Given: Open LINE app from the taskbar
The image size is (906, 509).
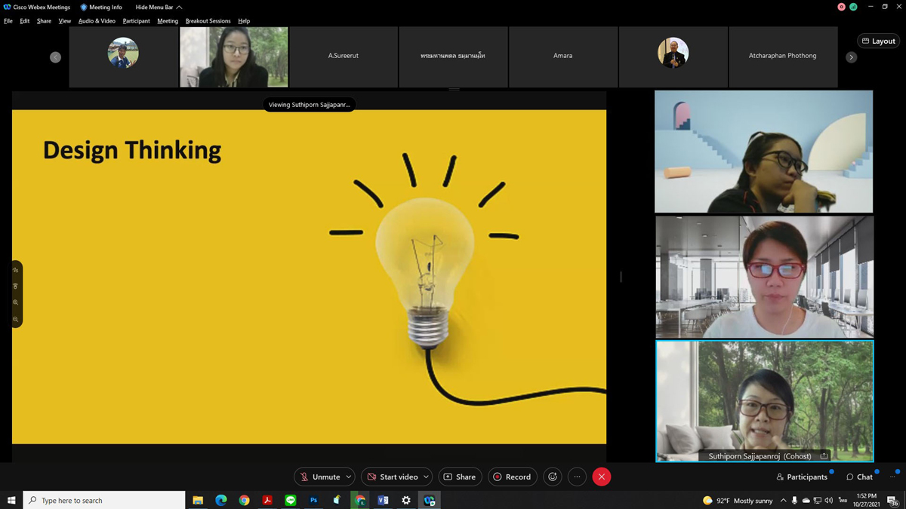Looking at the screenshot, I should 291,500.
